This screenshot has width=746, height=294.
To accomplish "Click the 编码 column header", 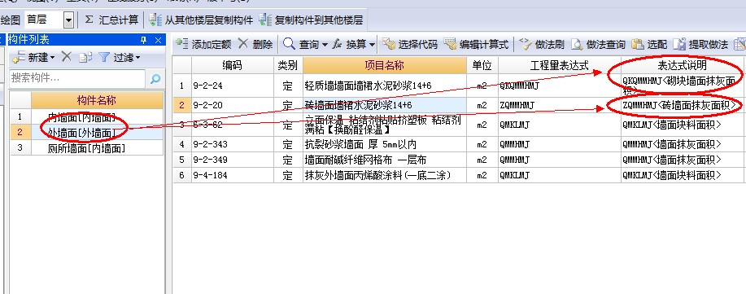I will click(233, 65).
